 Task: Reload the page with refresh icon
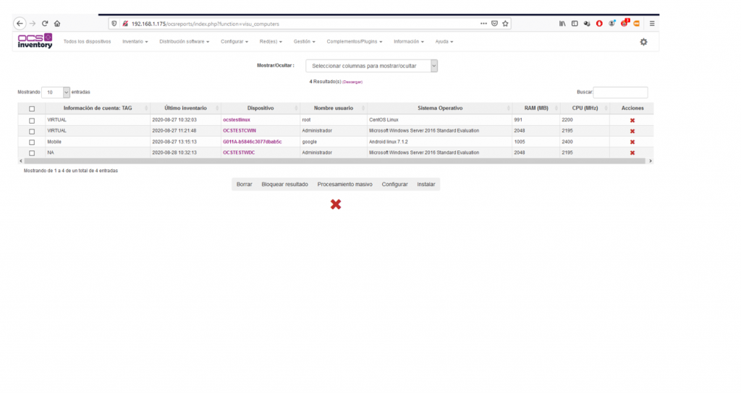(45, 24)
